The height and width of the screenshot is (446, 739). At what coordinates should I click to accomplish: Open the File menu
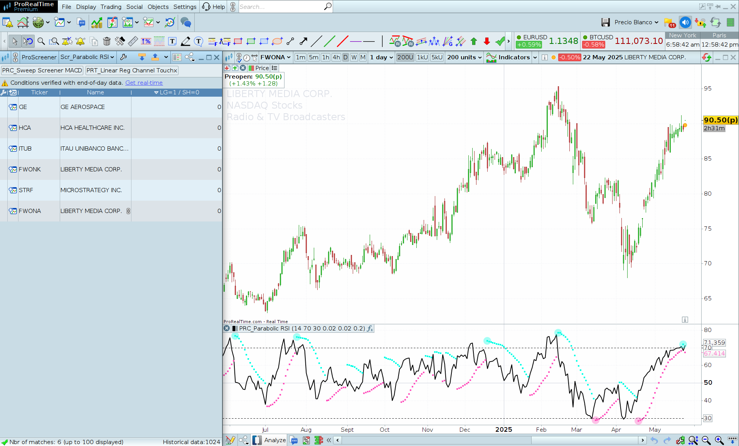pyautogui.click(x=66, y=7)
